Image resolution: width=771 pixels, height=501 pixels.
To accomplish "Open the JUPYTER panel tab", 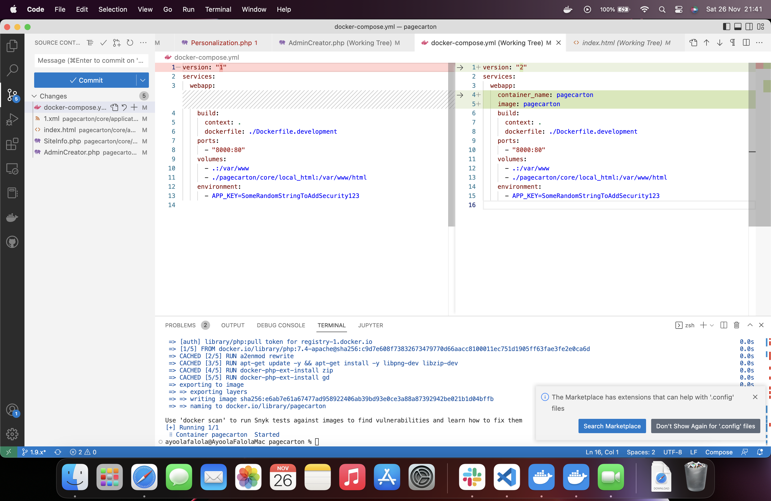I will coord(370,325).
